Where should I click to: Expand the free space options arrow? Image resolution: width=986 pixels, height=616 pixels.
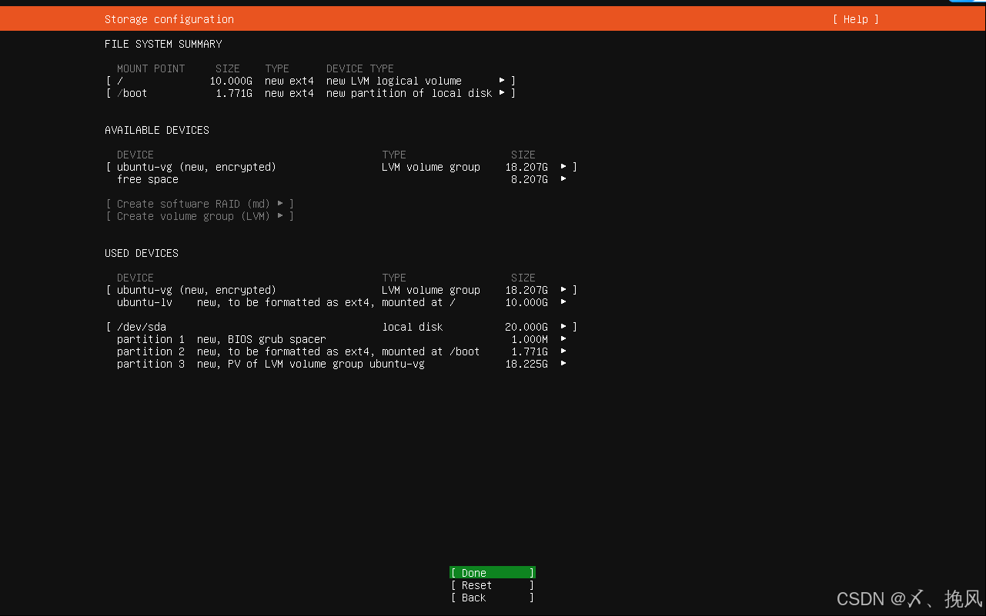point(564,178)
